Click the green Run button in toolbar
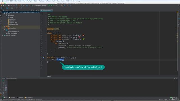The image size is (180, 101). (x=49, y=5)
